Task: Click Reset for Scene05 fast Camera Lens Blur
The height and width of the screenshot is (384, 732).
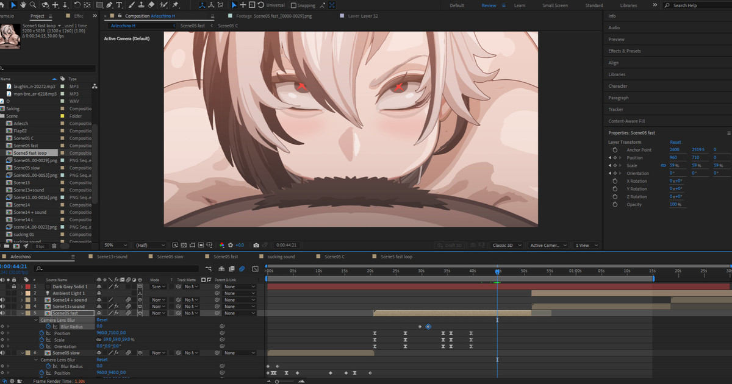Action: (x=102, y=319)
